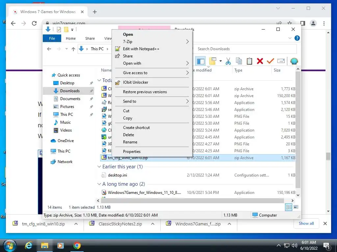Screen dimensions: 337x252
Task: Click the New folder toolbar icon
Action: [212, 61]
